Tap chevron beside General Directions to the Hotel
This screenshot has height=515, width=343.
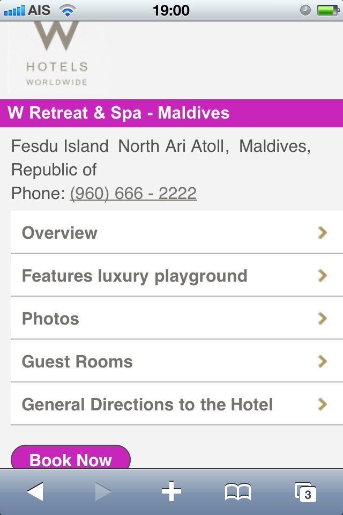pyautogui.click(x=322, y=404)
